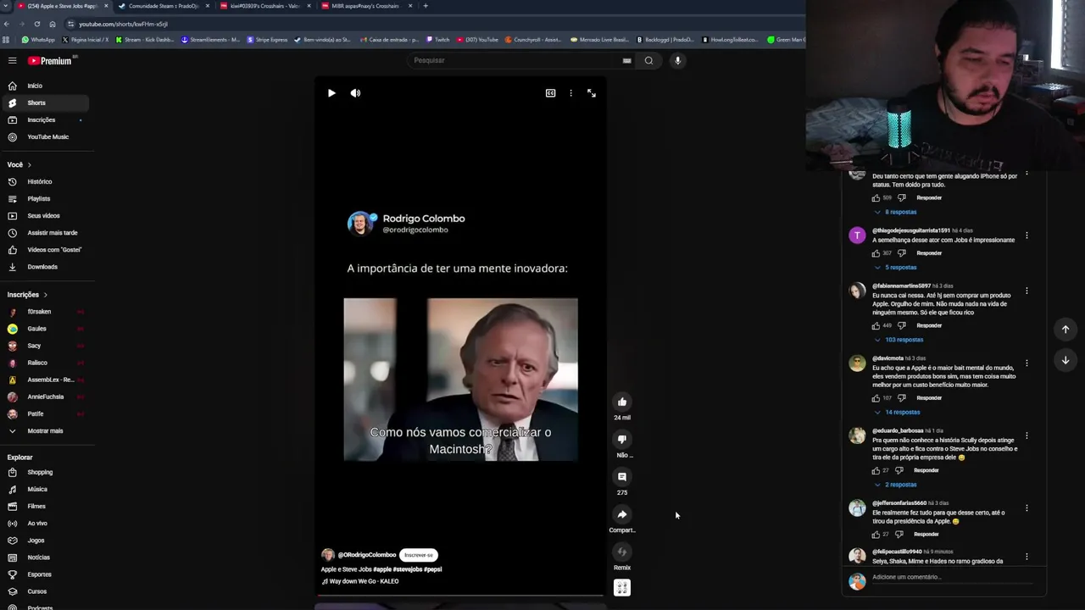Expand subscriptions with Mostrar mais
This screenshot has width=1085, height=610.
(44, 430)
